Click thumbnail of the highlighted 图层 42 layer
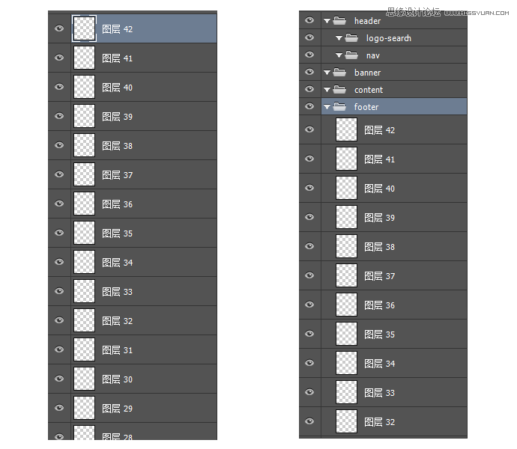 tap(84, 29)
